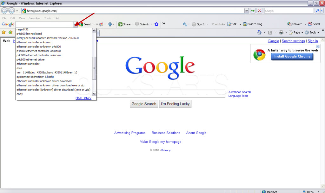
Task: Click the Add to Favorites icon
Action: 10,32
